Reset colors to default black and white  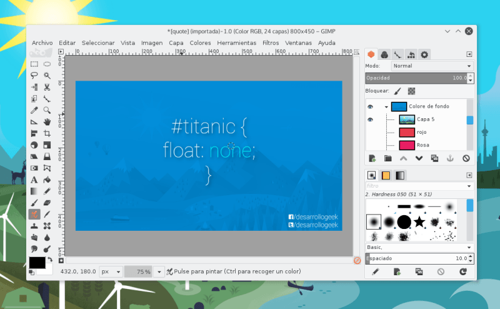pyautogui.click(x=32, y=272)
